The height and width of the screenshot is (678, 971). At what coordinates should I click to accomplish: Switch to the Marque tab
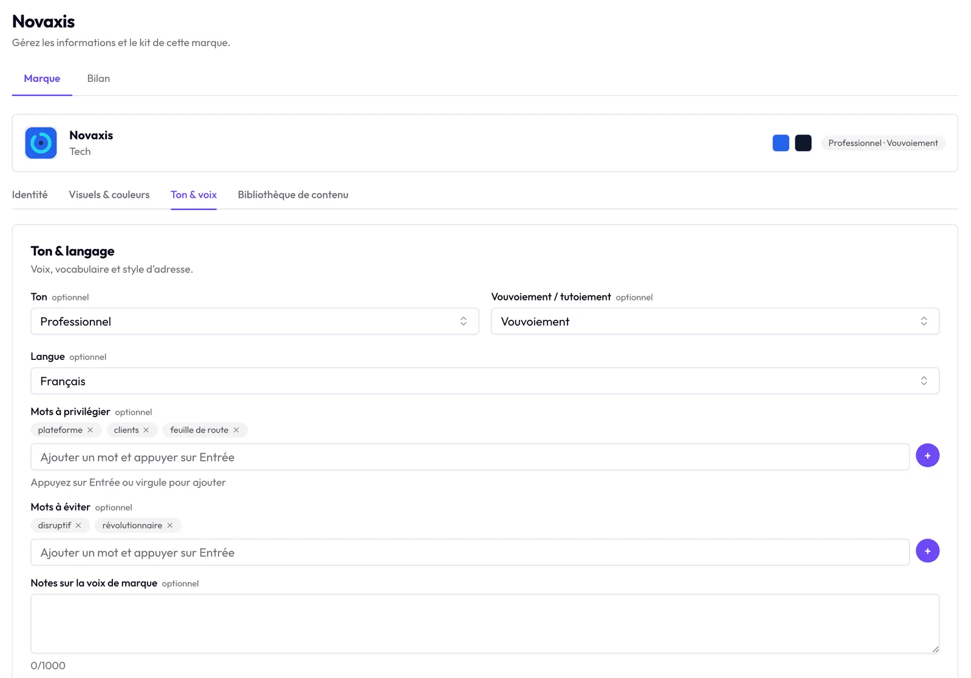point(42,78)
